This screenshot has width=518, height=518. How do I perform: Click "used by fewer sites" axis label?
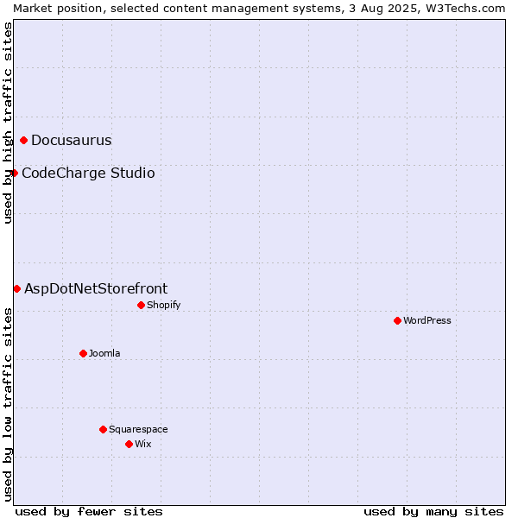click(89, 512)
